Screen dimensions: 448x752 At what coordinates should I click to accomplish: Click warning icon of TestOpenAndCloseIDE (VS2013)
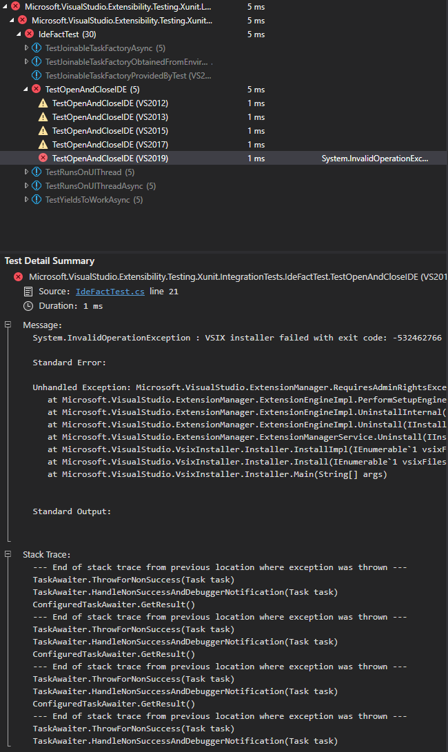click(43, 117)
